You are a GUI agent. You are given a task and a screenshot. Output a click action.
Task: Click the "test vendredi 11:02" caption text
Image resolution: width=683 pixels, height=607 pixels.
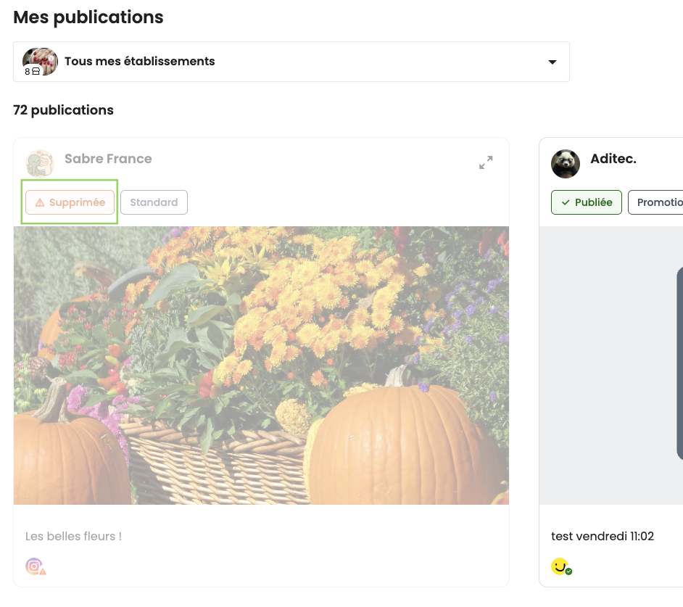click(x=603, y=536)
